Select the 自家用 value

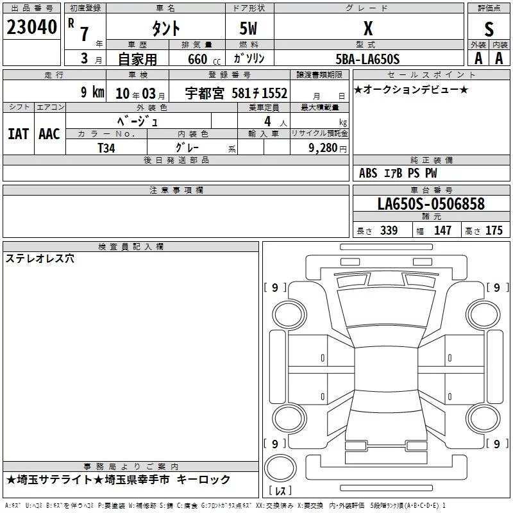pyautogui.click(x=137, y=59)
